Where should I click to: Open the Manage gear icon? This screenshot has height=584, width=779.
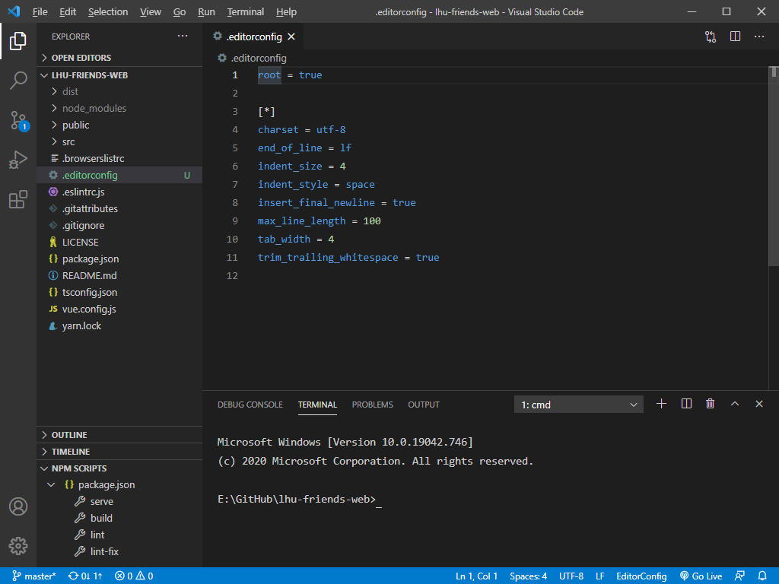(x=18, y=545)
